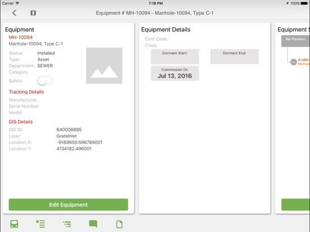Tap the Cost Code label

[157, 39]
